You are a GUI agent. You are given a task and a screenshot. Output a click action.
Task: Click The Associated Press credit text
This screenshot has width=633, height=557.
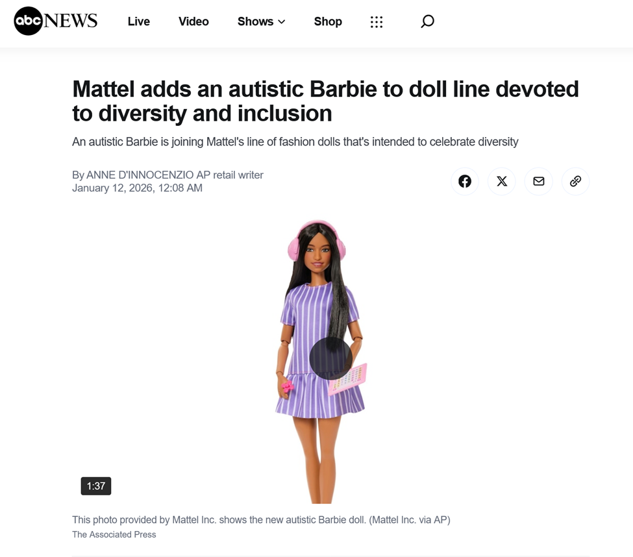coord(114,534)
